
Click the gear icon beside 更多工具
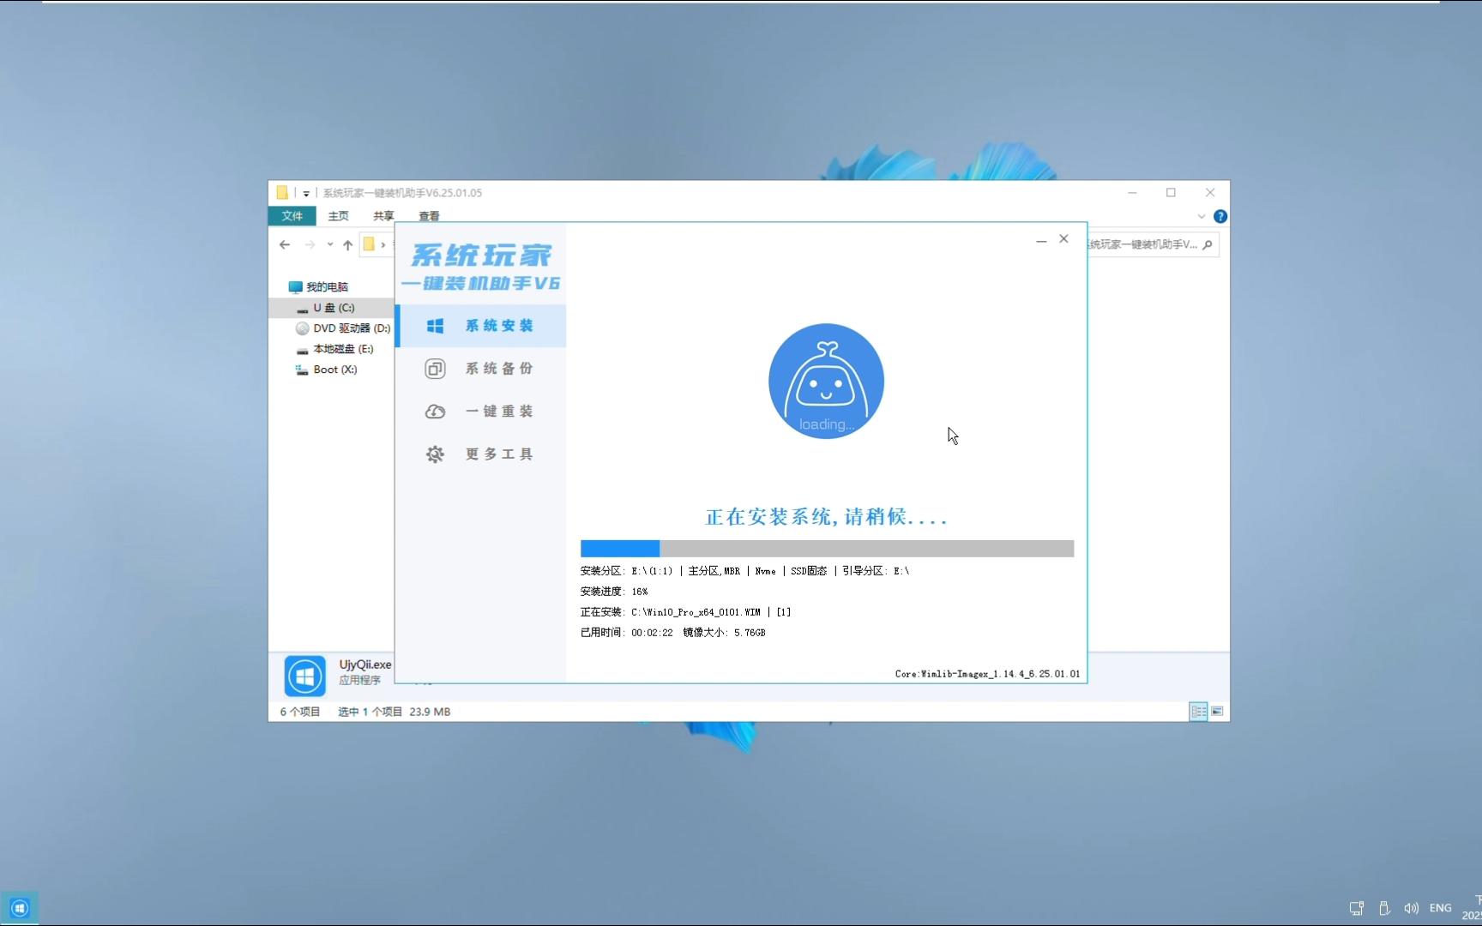(x=435, y=454)
